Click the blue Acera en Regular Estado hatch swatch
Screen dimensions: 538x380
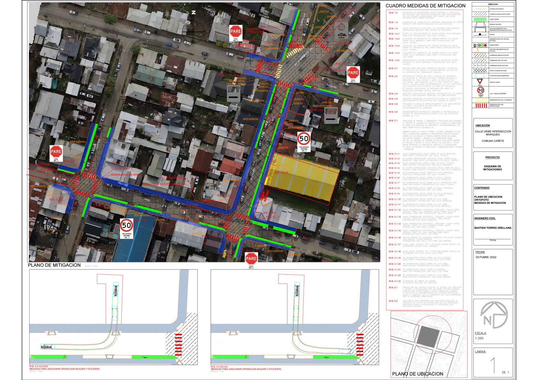[480, 14]
